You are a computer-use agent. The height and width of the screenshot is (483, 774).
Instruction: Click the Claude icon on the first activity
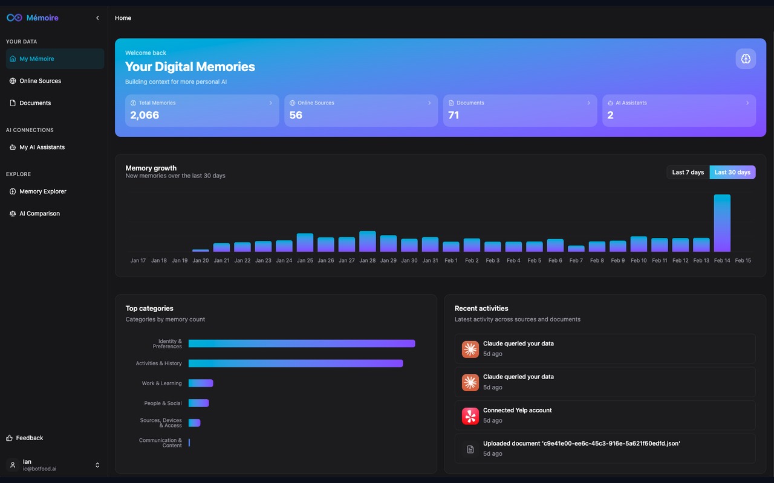[470, 349]
